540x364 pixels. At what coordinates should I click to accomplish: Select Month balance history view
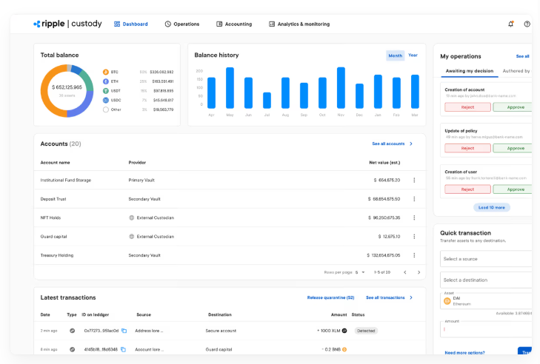[x=395, y=55]
